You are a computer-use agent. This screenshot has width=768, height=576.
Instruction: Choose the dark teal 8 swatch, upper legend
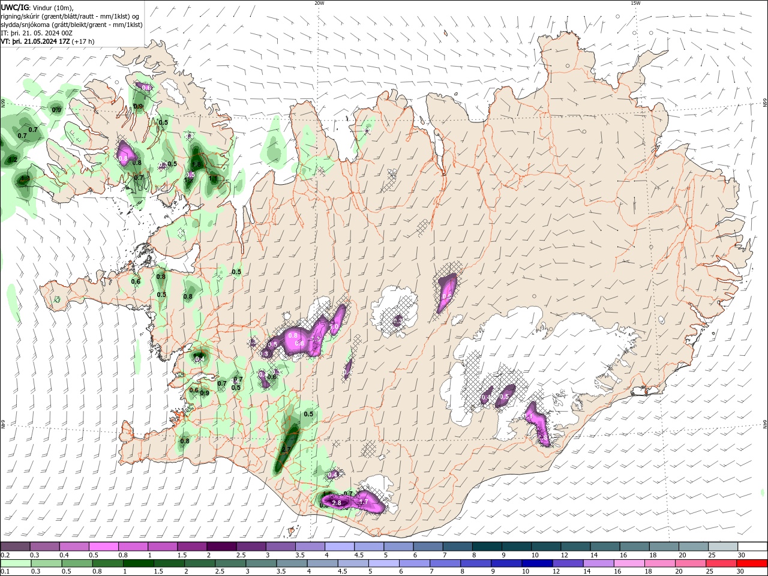click(487, 546)
